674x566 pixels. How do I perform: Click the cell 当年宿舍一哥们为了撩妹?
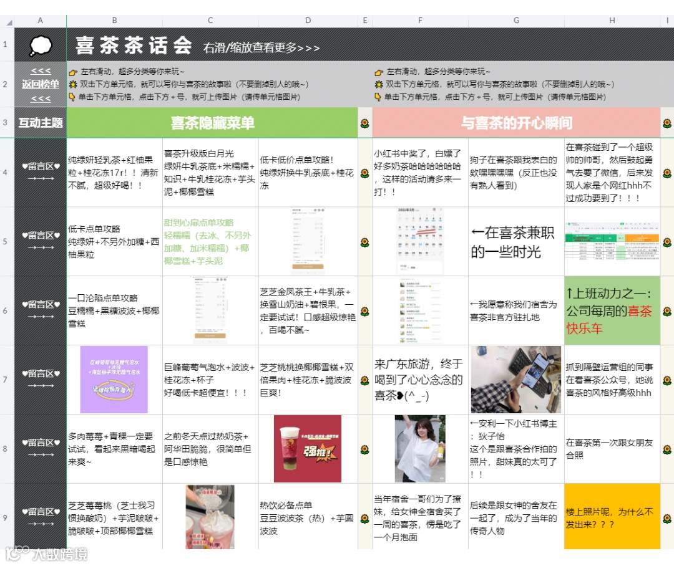pyautogui.click(x=420, y=517)
